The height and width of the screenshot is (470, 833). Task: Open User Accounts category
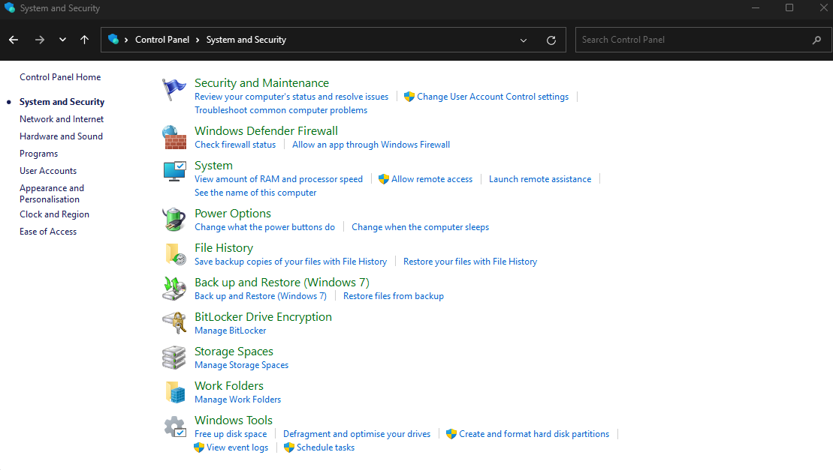tap(48, 171)
